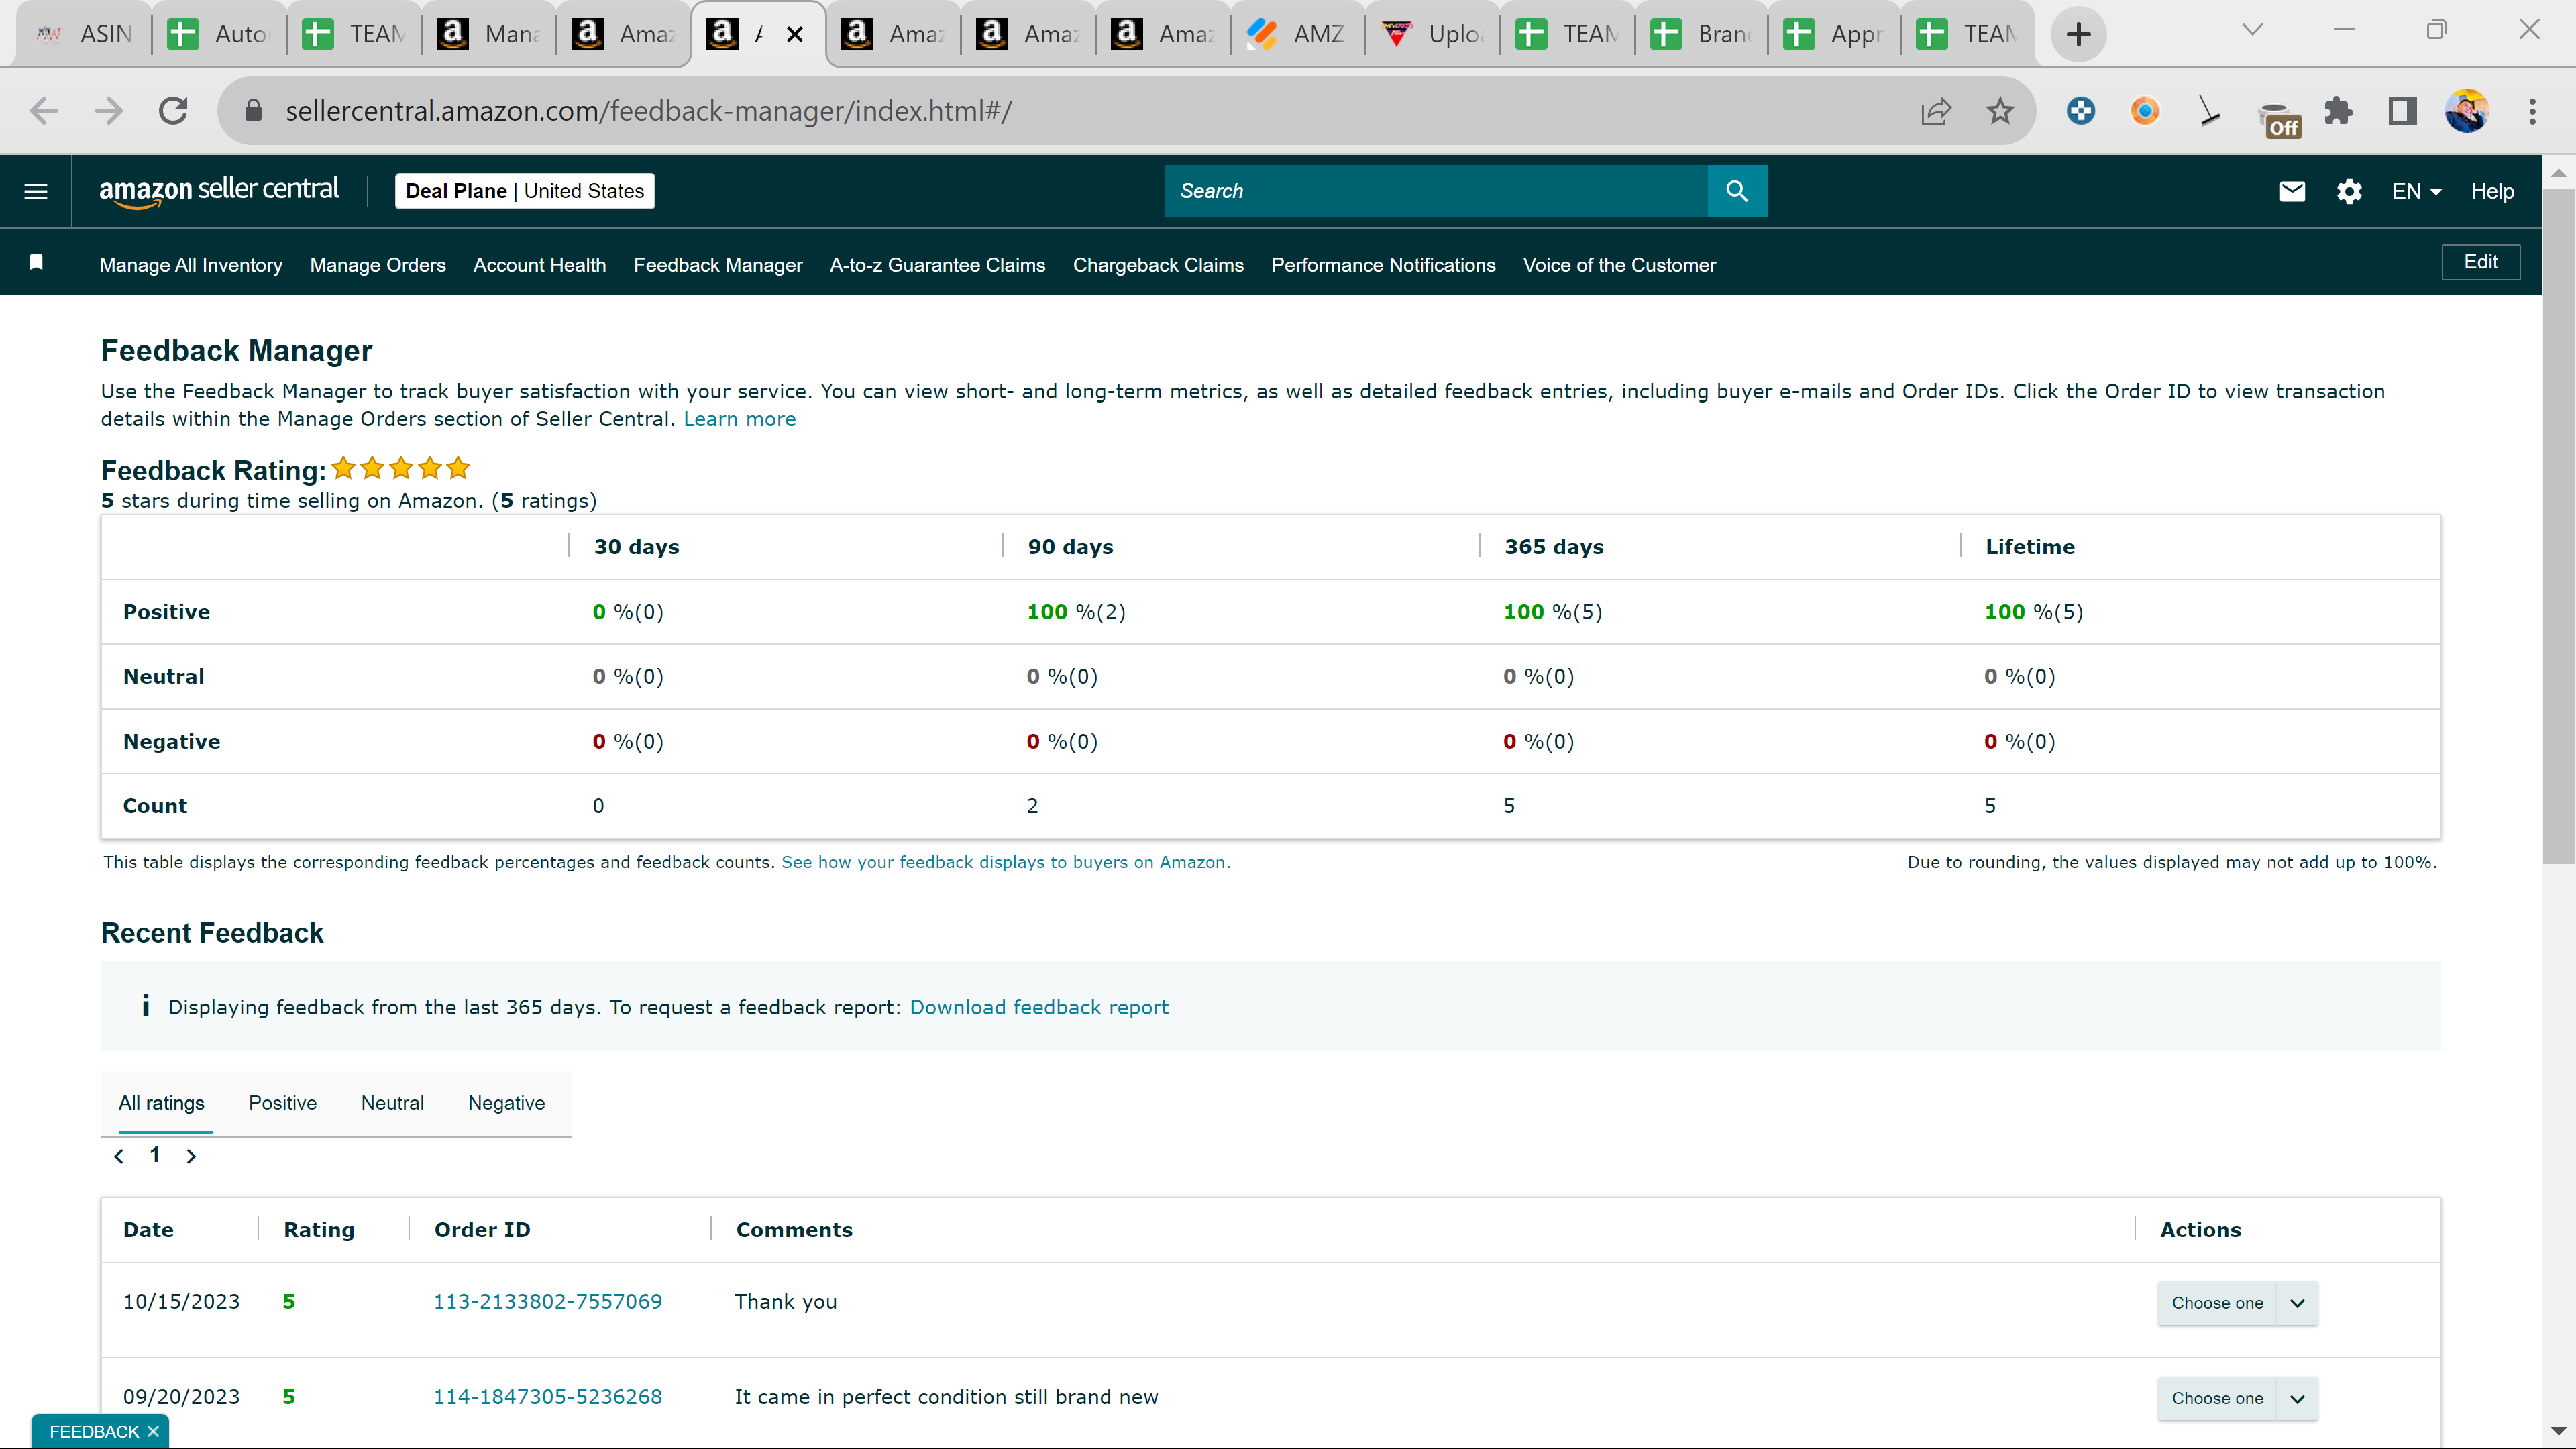Click the Amazon Seller Central logo
This screenshot has height=1449, width=2576.
219,191
